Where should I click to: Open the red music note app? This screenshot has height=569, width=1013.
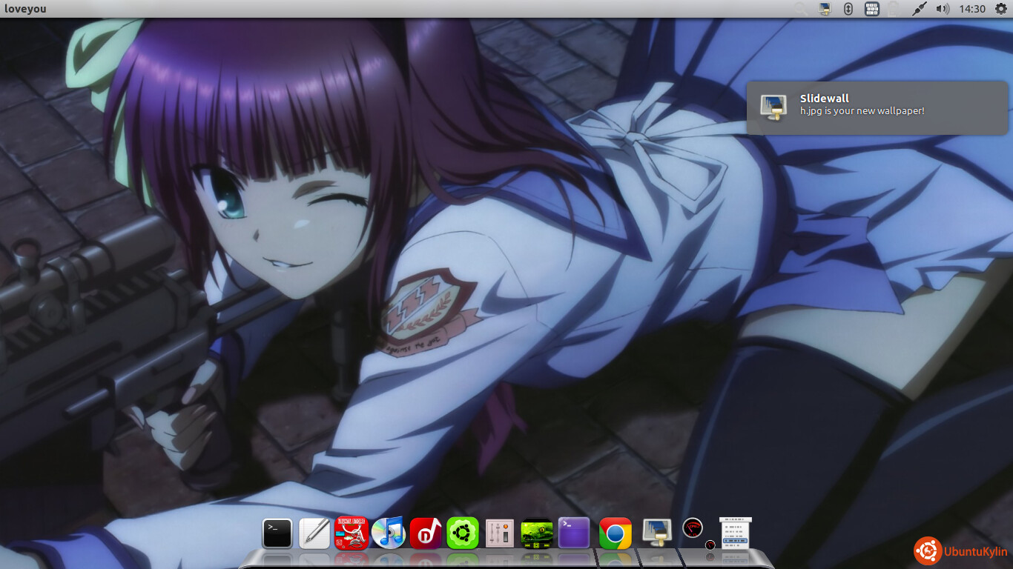tap(426, 533)
